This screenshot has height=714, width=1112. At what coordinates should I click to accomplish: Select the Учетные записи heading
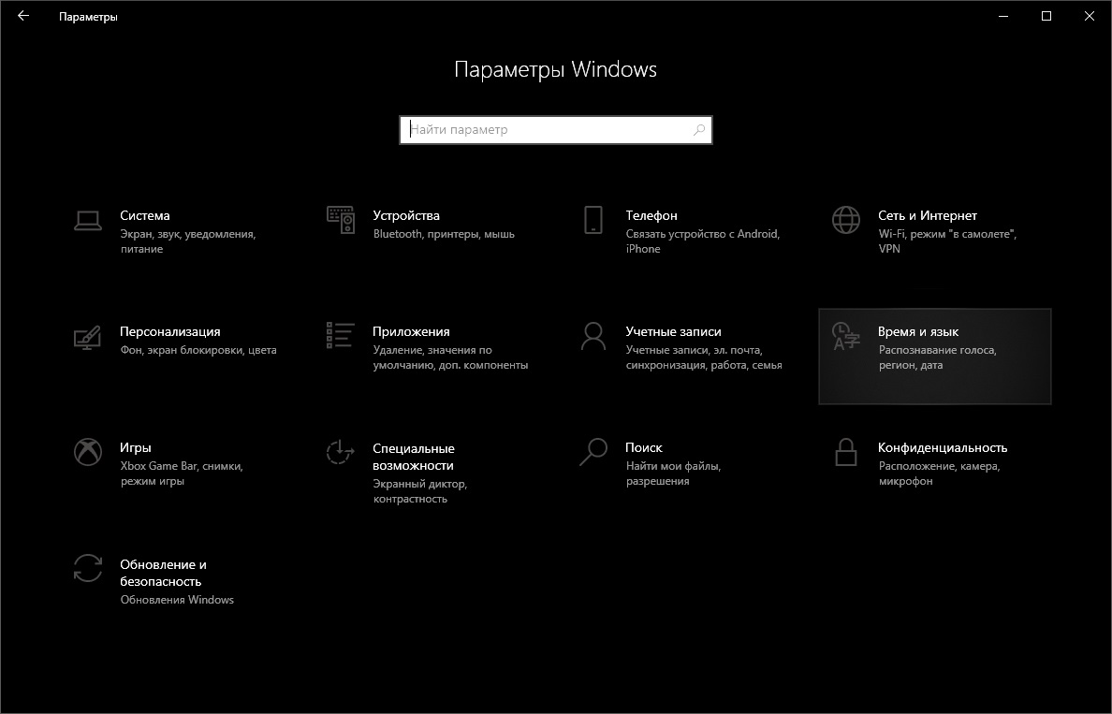click(x=673, y=332)
